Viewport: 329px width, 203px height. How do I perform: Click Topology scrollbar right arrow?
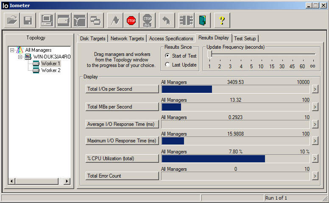coord(67,181)
